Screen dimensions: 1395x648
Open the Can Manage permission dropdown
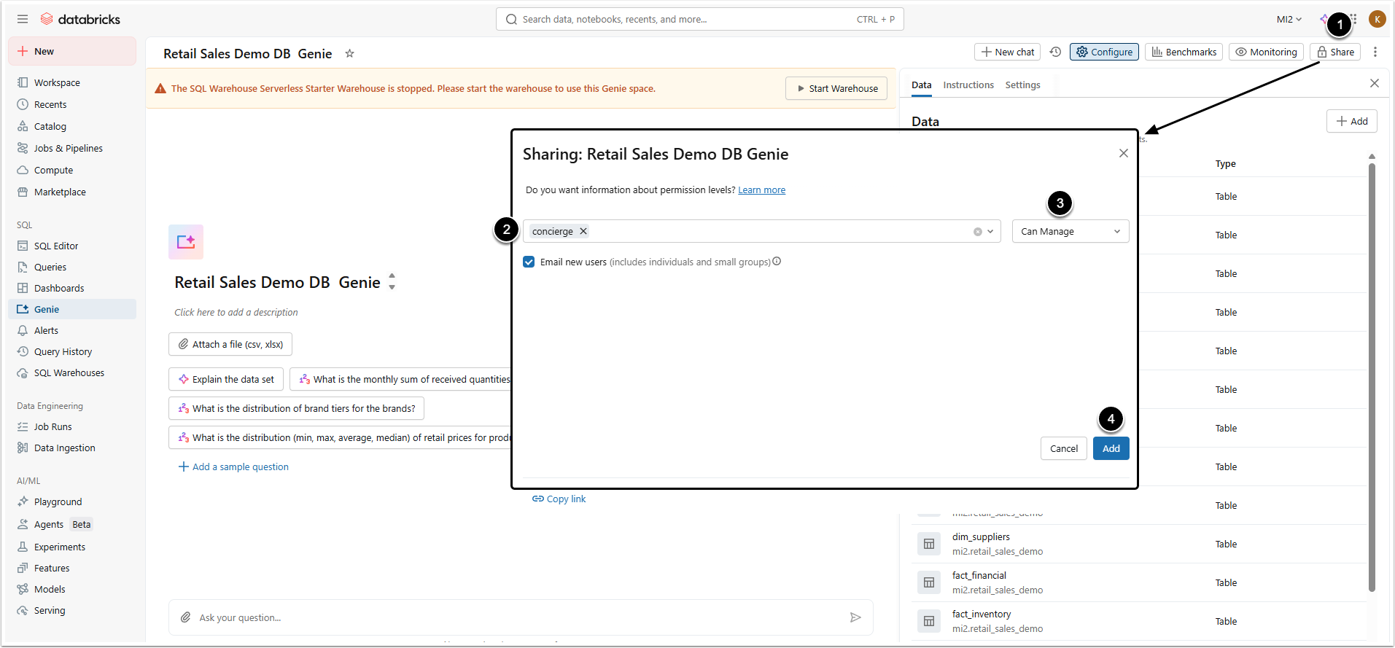click(1070, 231)
